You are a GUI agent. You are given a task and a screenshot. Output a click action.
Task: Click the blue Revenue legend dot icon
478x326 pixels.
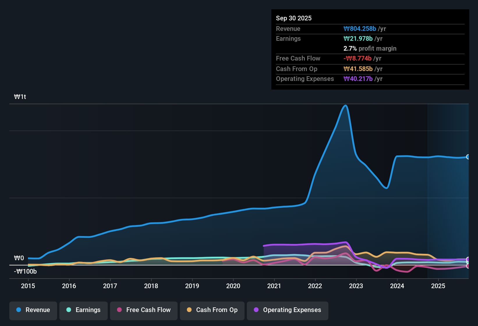click(x=19, y=310)
